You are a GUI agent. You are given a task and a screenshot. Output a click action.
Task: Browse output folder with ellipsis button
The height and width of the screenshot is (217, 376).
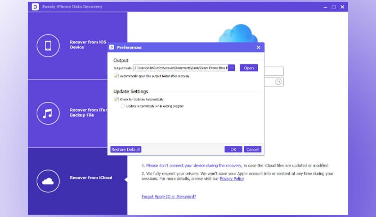tap(232, 68)
